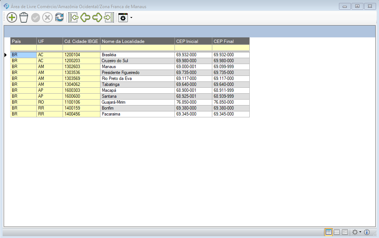Click the refresh data icon in toolbar
The image size is (379, 238).
[x=59, y=17]
